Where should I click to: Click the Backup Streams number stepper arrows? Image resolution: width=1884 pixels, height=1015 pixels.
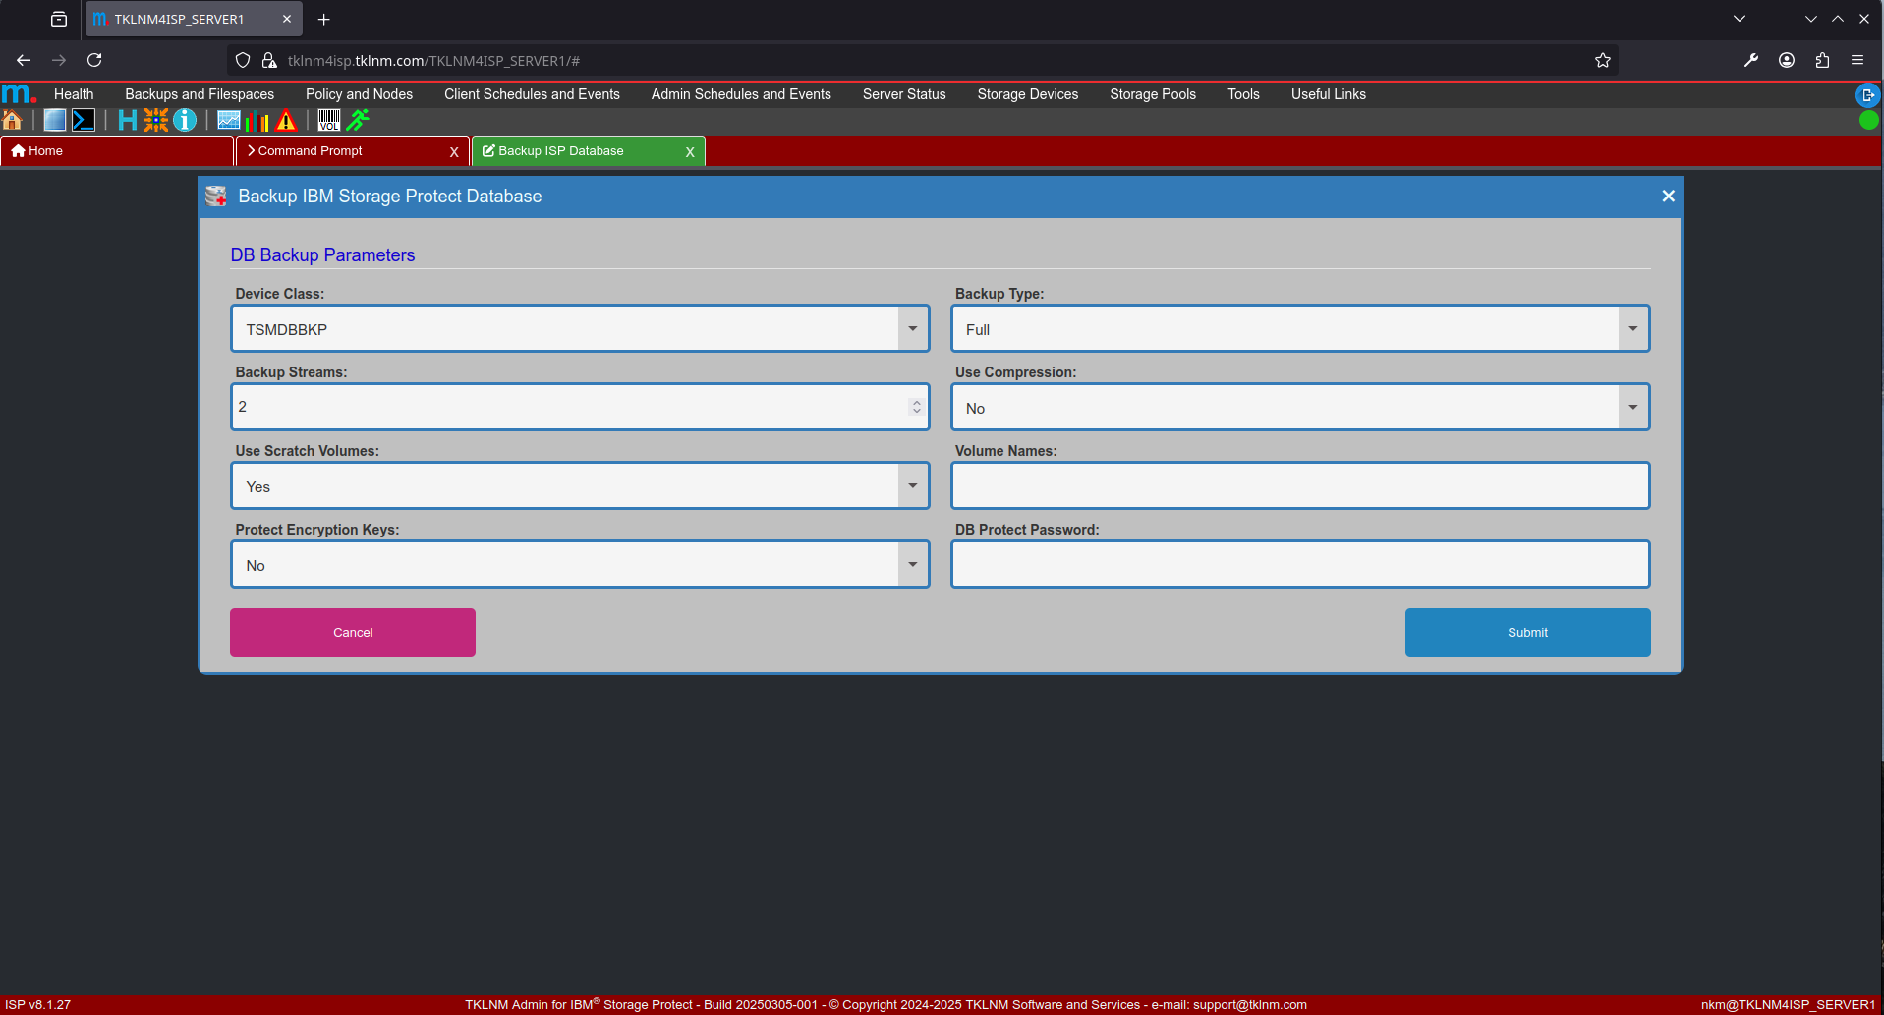click(x=916, y=407)
